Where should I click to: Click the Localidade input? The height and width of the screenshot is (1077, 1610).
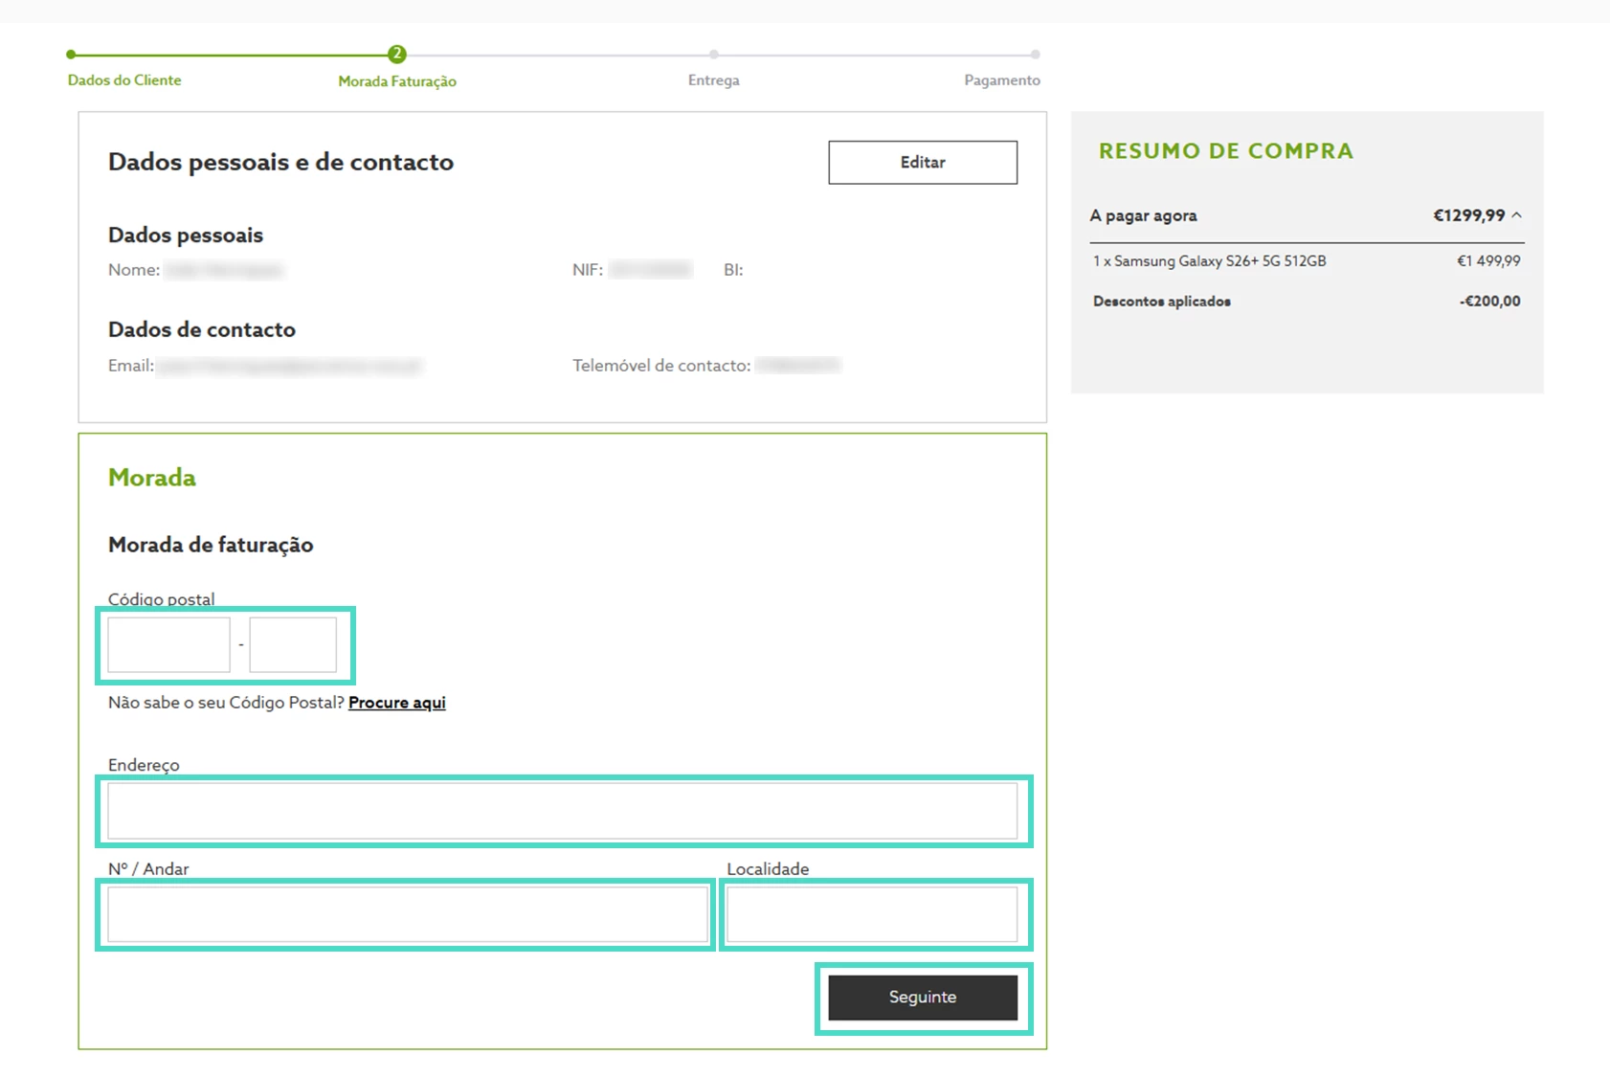pyautogui.click(x=872, y=914)
